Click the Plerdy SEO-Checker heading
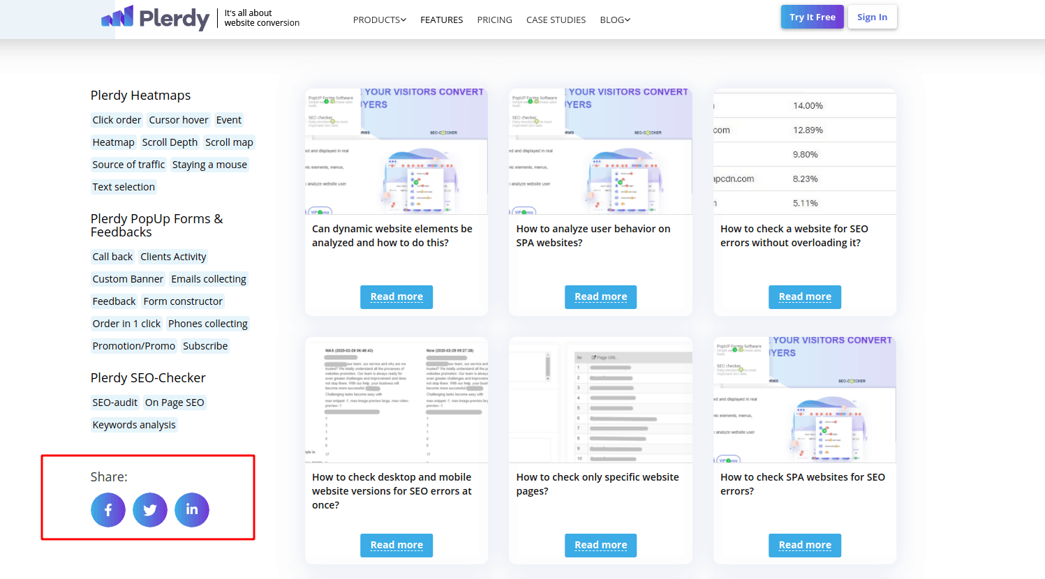1045x579 pixels. pyautogui.click(x=148, y=378)
